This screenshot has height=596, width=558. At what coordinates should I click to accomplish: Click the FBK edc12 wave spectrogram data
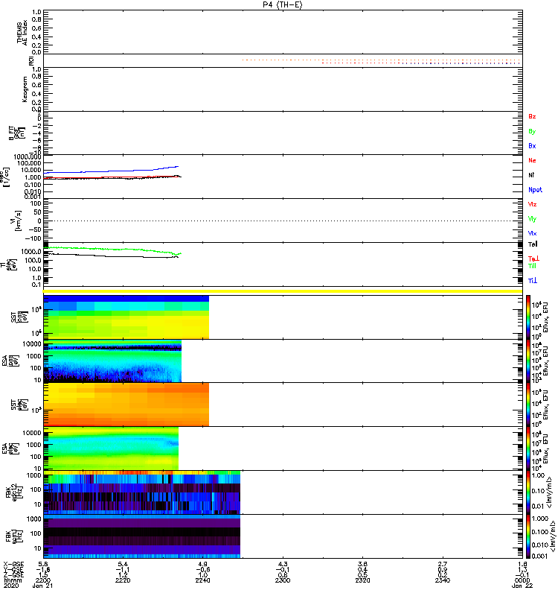(x=142, y=492)
